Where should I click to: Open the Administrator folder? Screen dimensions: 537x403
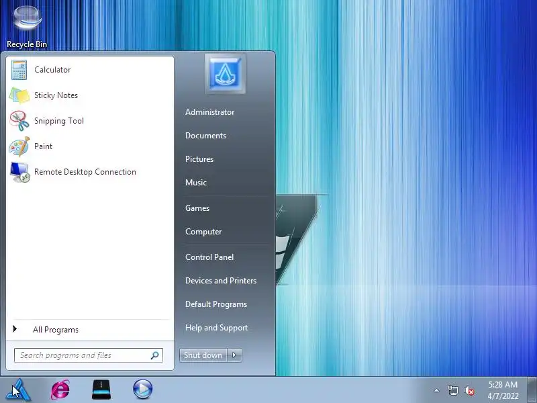tap(209, 112)
